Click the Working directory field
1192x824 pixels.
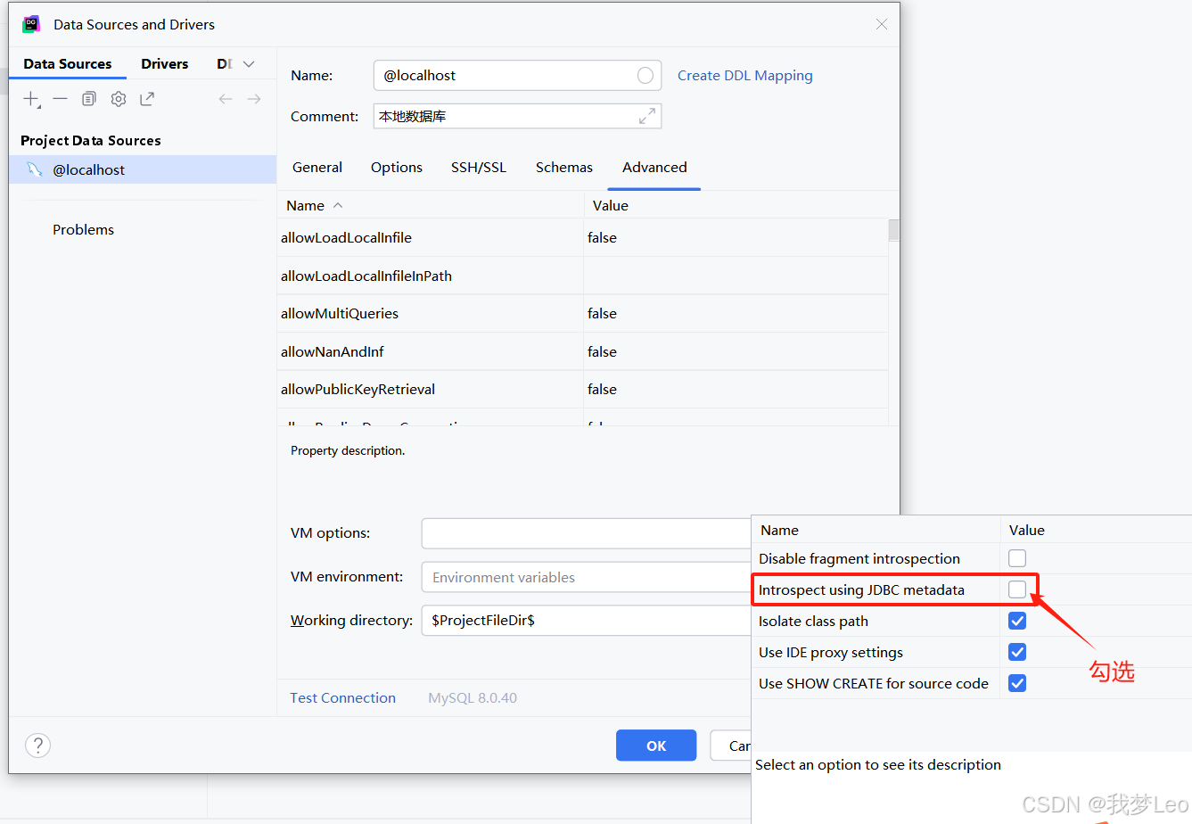(587, 621)
